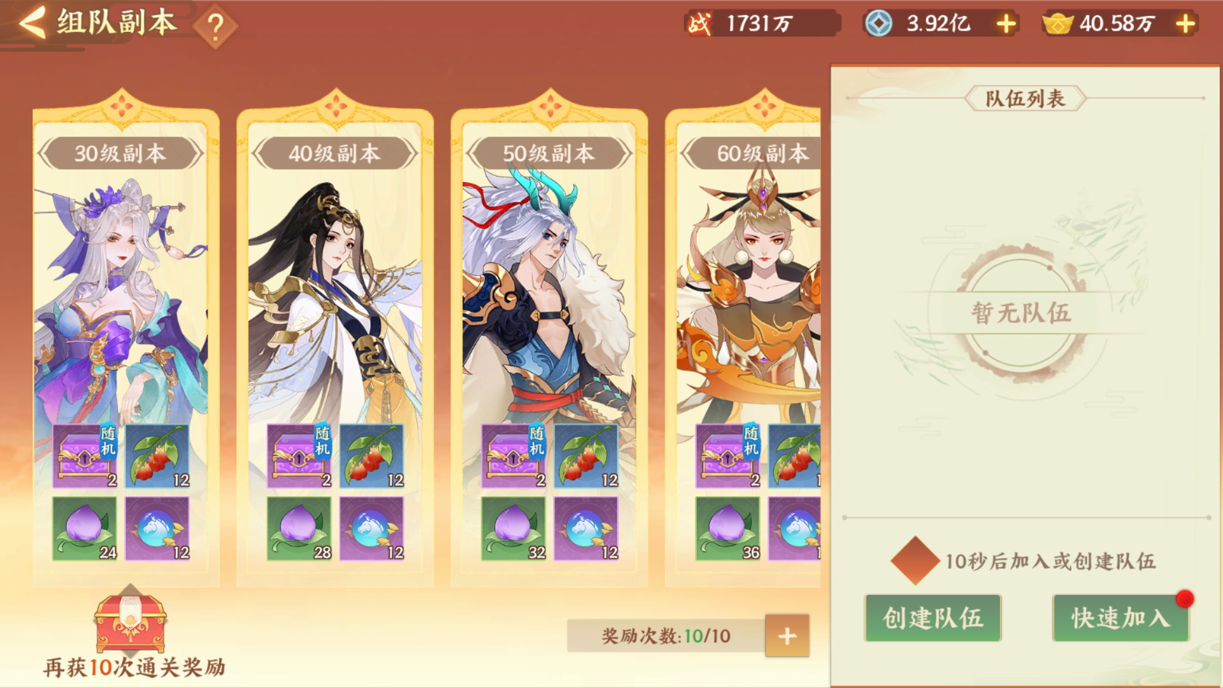
Task: Tap the 战 combat power display 1731万
Action: click(762, 24)
